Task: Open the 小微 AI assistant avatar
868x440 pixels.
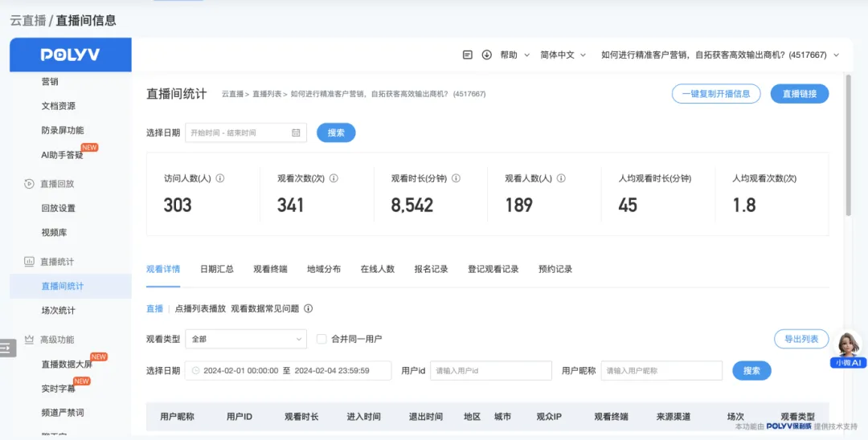Action: [x=849, y=346]
